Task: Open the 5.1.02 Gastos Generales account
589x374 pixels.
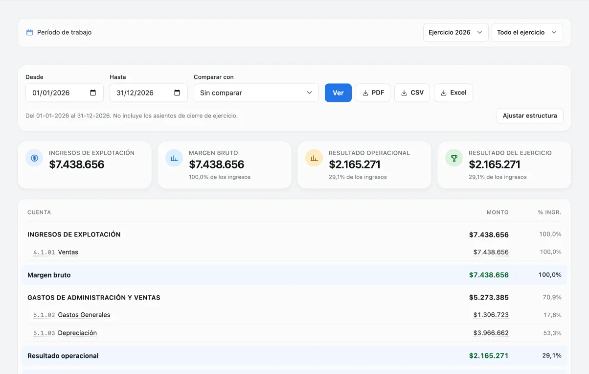Action: 72,315
